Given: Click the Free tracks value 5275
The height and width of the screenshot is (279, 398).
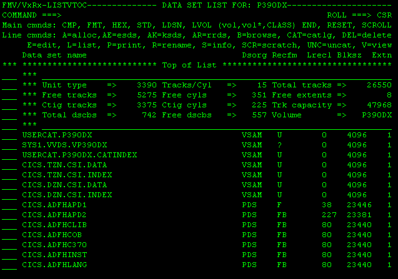Looking at the screenshot, I should (x=147, y=95).
